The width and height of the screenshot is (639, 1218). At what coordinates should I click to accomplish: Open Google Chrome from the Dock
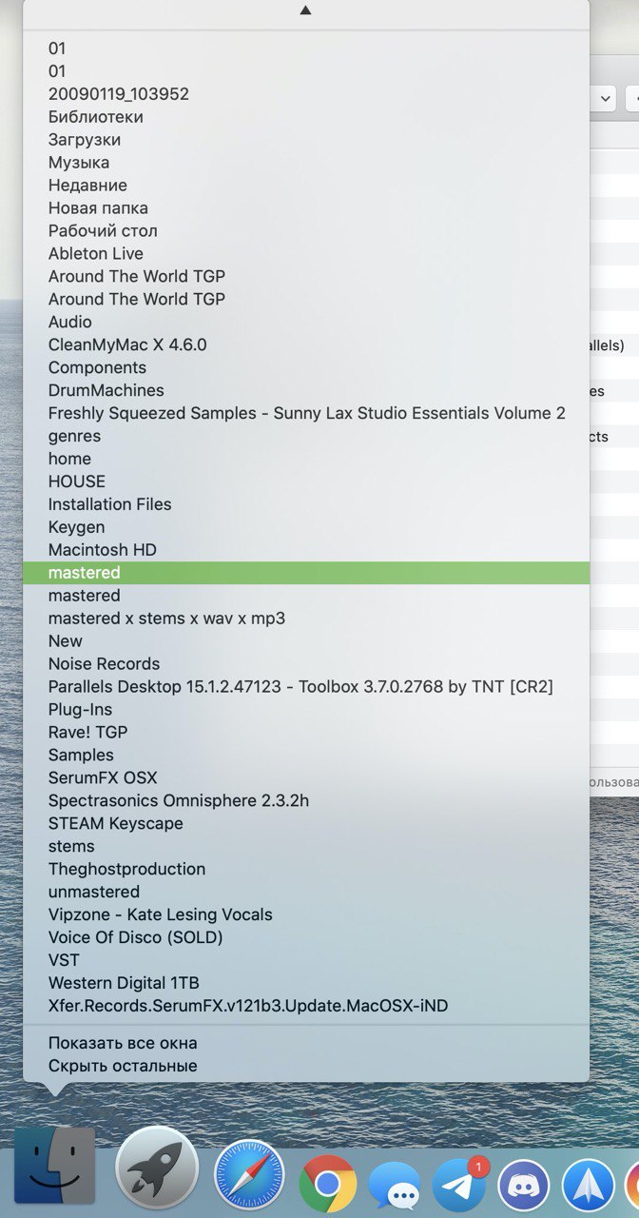point(327,1184)
